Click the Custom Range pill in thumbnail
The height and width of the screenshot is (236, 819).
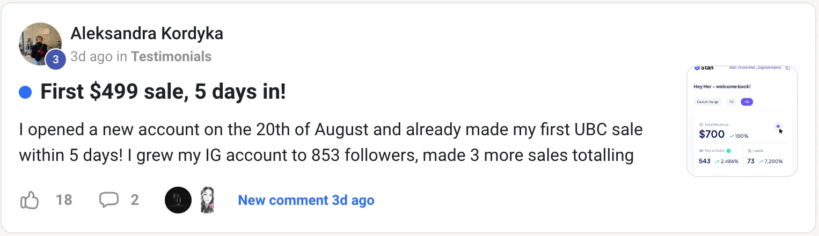(x=707, y=102)
